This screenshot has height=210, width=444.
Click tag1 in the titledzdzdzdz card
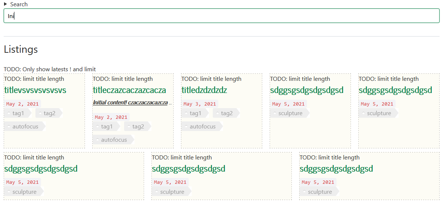click(x=195, y=113)
